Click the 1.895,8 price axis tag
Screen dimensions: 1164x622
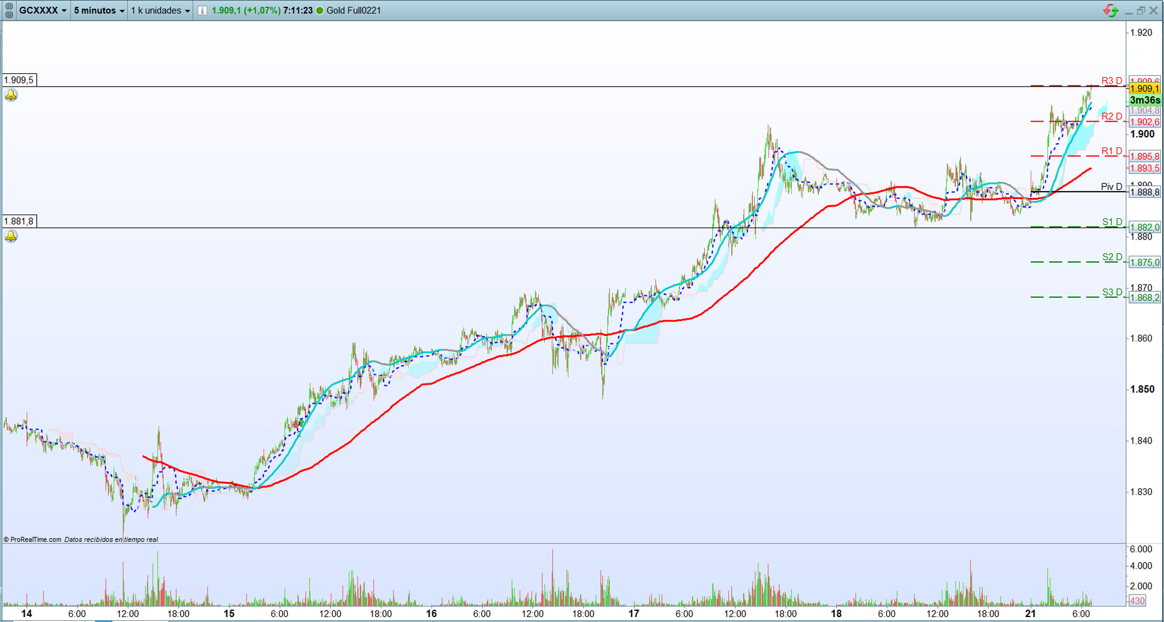click(x=1145, y=157)
